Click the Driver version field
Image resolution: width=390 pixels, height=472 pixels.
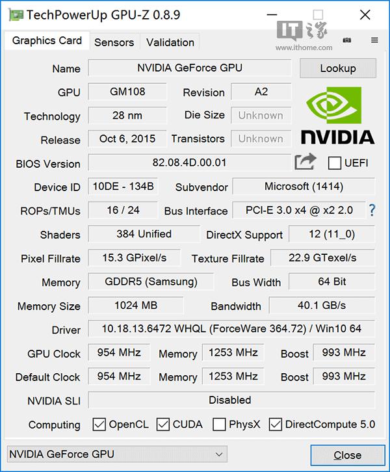(x=231, y=329)
